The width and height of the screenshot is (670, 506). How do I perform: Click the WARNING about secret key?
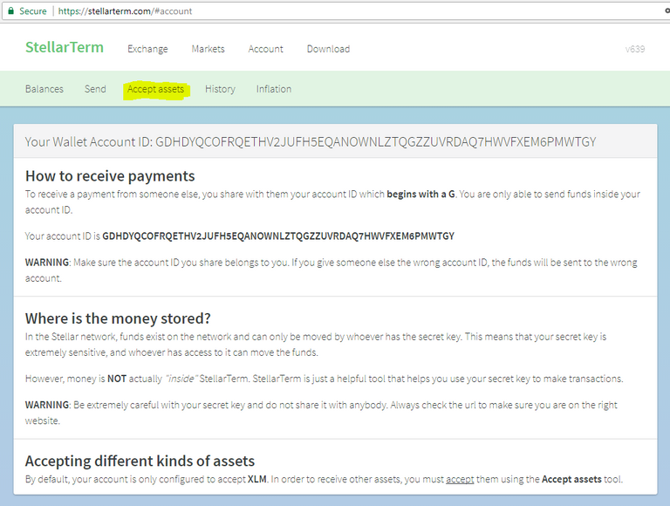(321, 413)
